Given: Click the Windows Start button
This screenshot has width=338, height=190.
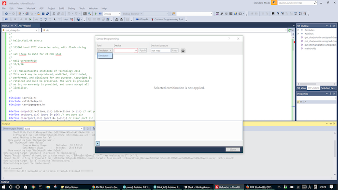Looking at the screenshot, I should tap(3, 187).
